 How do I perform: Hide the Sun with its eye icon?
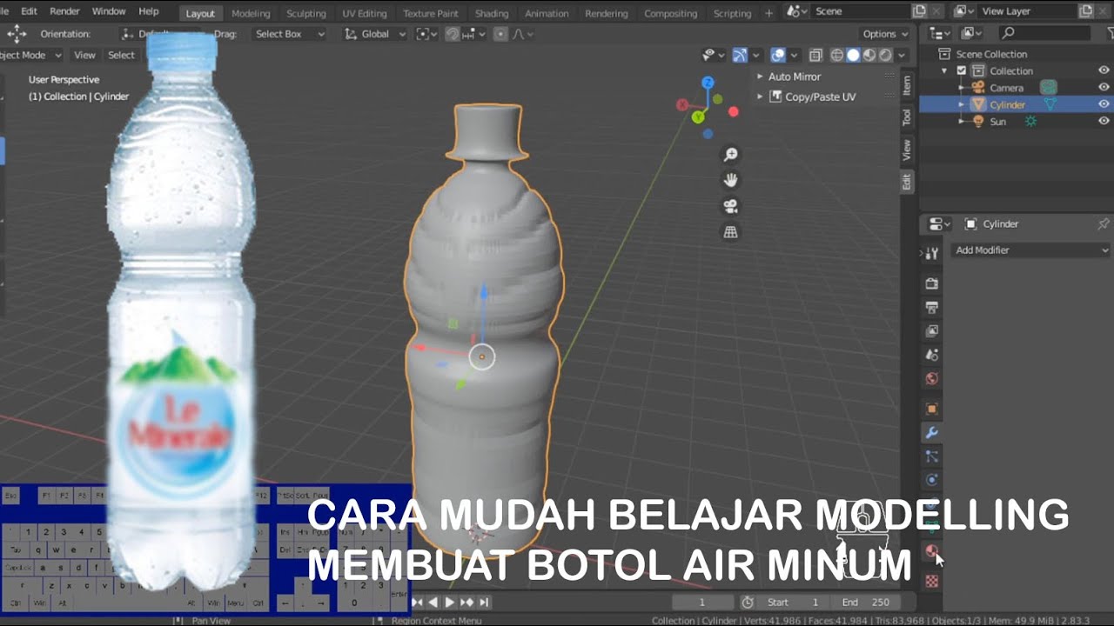[x=1104, y=122]
